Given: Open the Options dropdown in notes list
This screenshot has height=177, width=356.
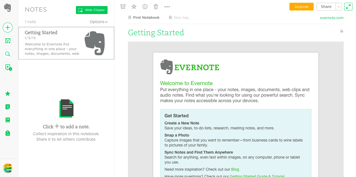Looking at the screenshot, I should coord(98,22).
